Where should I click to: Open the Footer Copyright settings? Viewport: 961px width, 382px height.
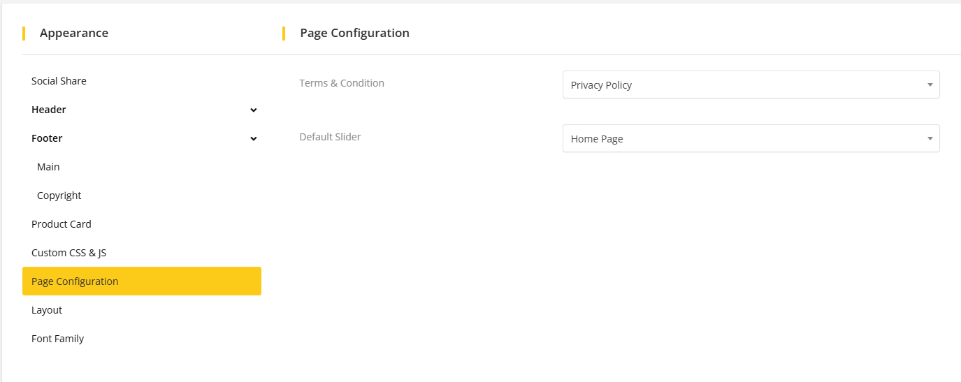pos(59,196)
